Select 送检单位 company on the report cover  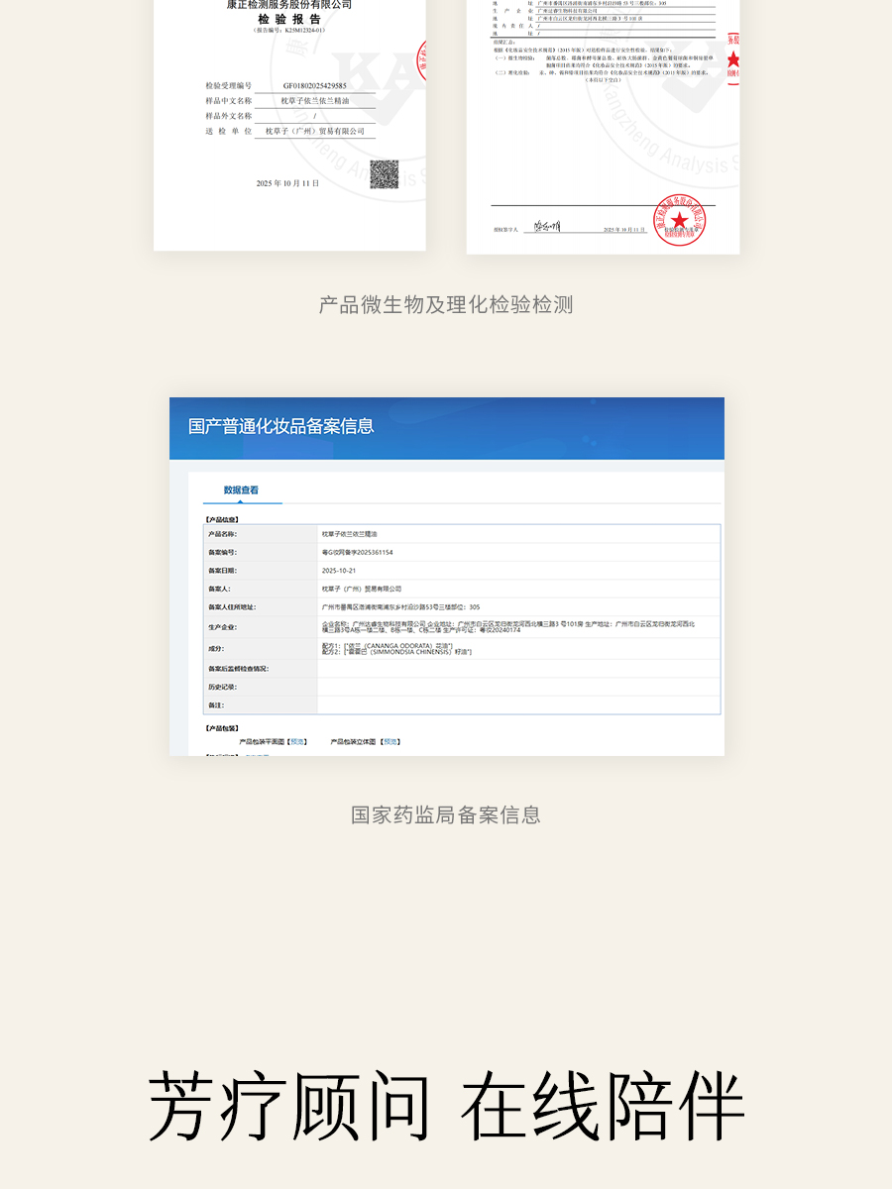coord(314,131)
